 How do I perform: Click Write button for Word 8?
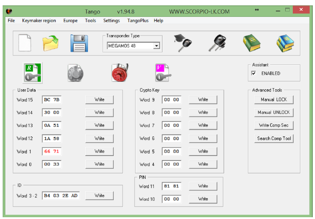203,112
